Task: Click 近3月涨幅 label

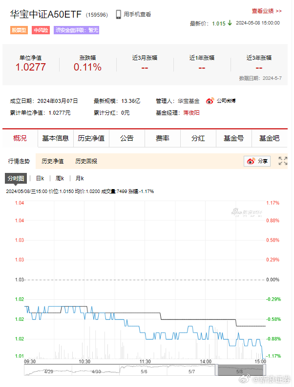Action: click(x=145, y=58)
